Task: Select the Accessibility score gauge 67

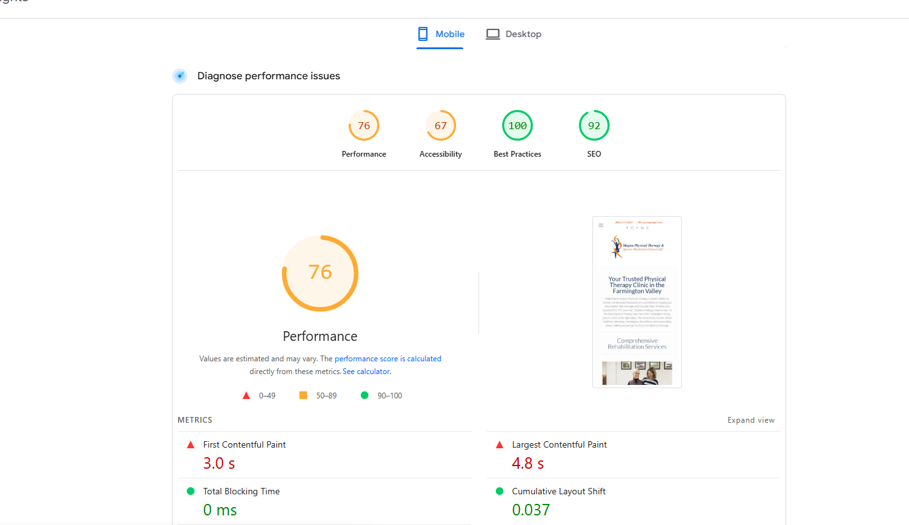Action: [x=441, y=126]
